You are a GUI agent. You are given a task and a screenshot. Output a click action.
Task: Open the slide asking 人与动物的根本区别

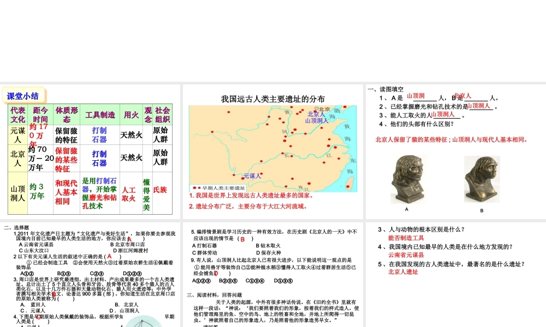tap(456, 275)
